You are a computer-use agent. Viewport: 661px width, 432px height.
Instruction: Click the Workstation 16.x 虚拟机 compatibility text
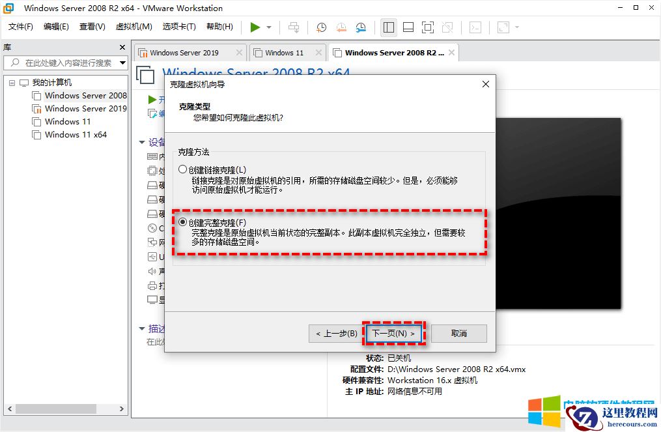[x=432, y=380]
